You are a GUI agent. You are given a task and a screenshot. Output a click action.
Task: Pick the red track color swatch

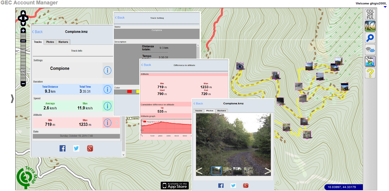coord(129,92)
